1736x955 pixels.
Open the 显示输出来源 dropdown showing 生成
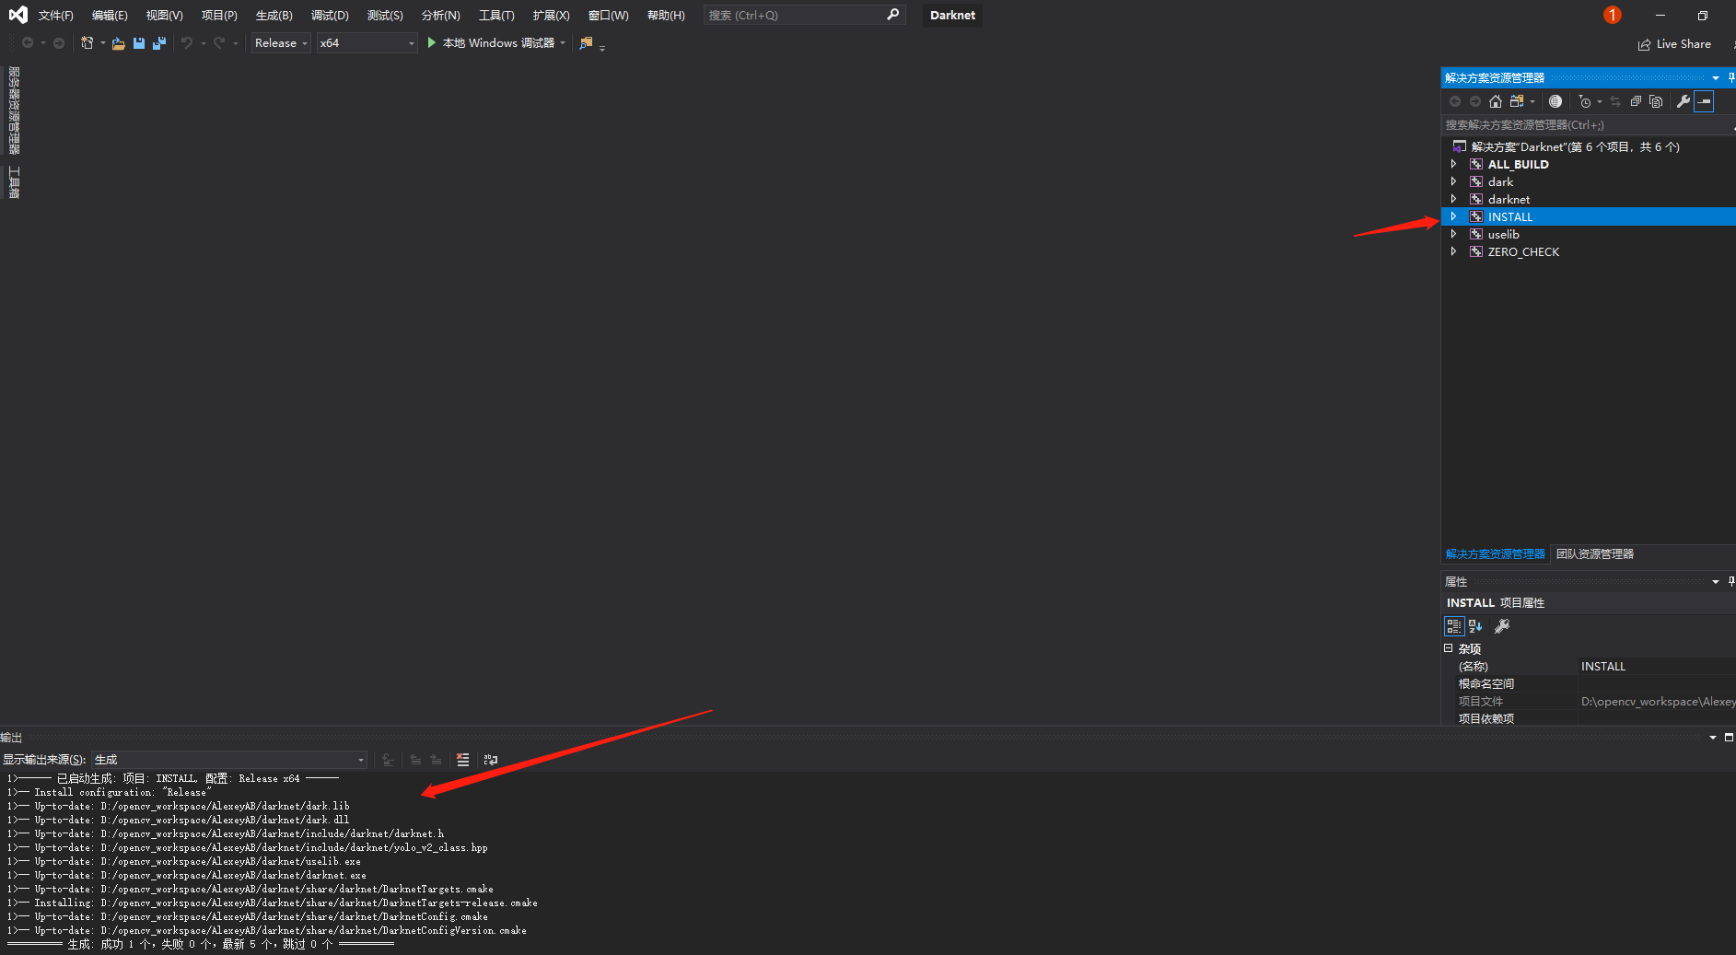(x=229, y=760)
